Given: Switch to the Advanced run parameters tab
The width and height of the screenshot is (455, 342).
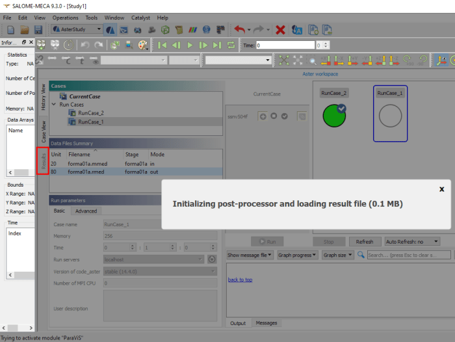Looking at the screenshot, I should tap(86, 211).
